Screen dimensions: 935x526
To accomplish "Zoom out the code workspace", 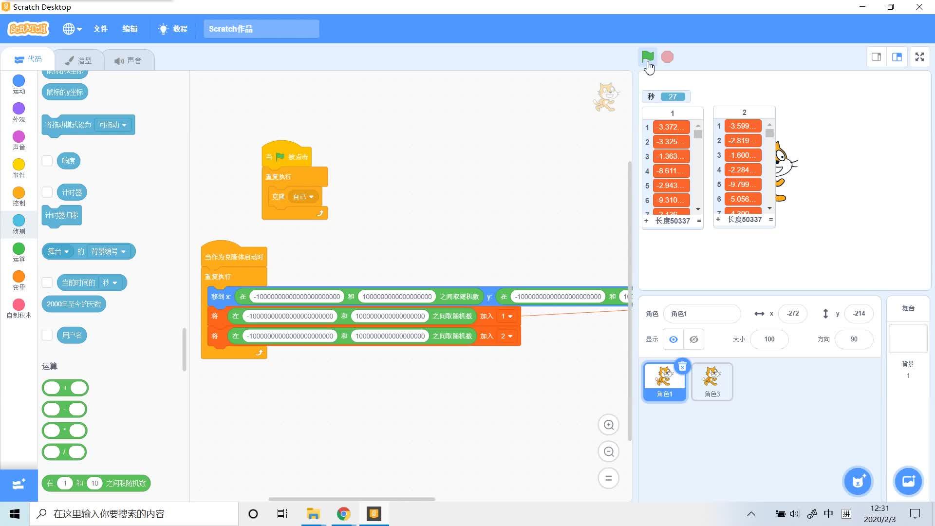I will pyautogui.click(x=608, y=451).
